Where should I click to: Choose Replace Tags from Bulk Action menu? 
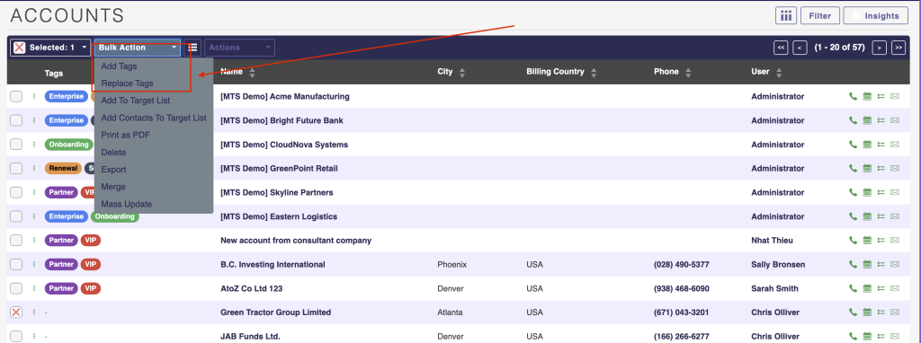pos(127,84)
